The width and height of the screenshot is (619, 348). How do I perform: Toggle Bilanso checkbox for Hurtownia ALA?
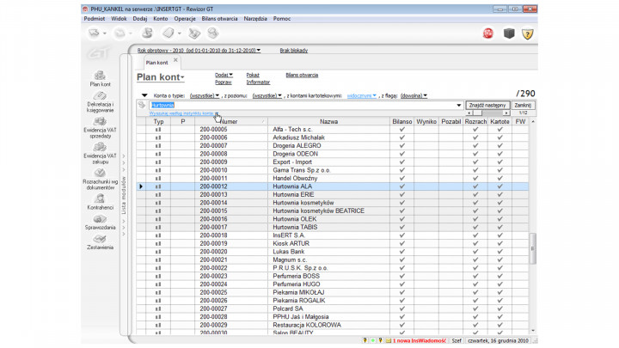coord(402,186)
